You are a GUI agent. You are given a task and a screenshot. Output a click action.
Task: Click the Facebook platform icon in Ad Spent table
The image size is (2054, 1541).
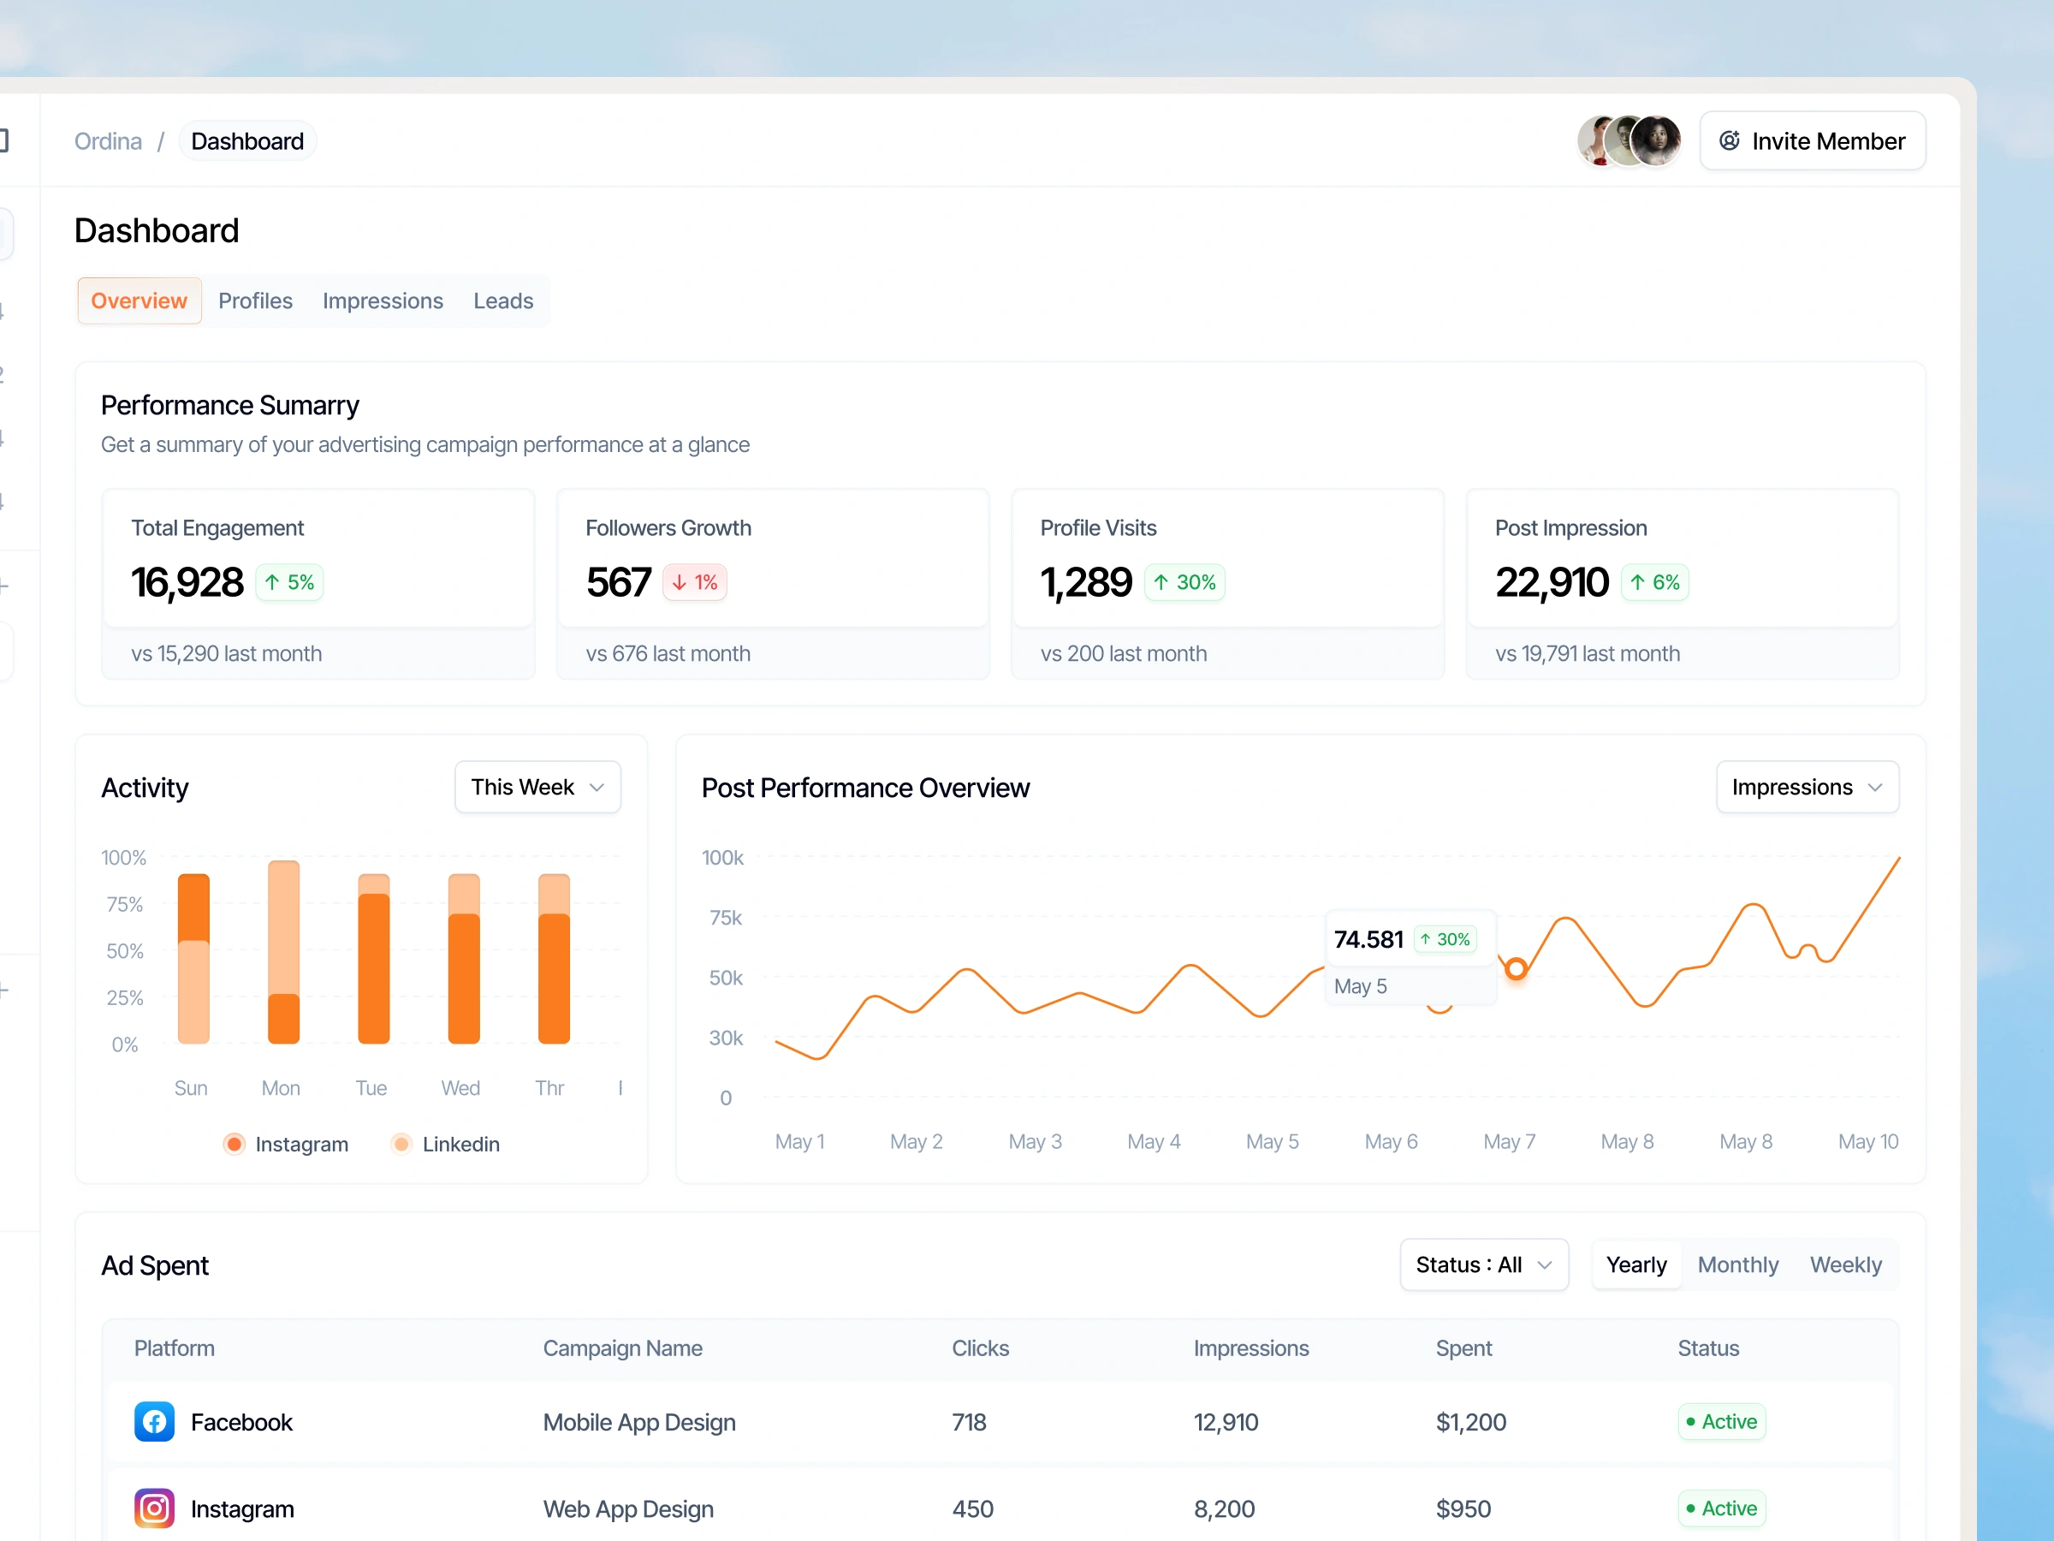click(x=154, y=1422)
